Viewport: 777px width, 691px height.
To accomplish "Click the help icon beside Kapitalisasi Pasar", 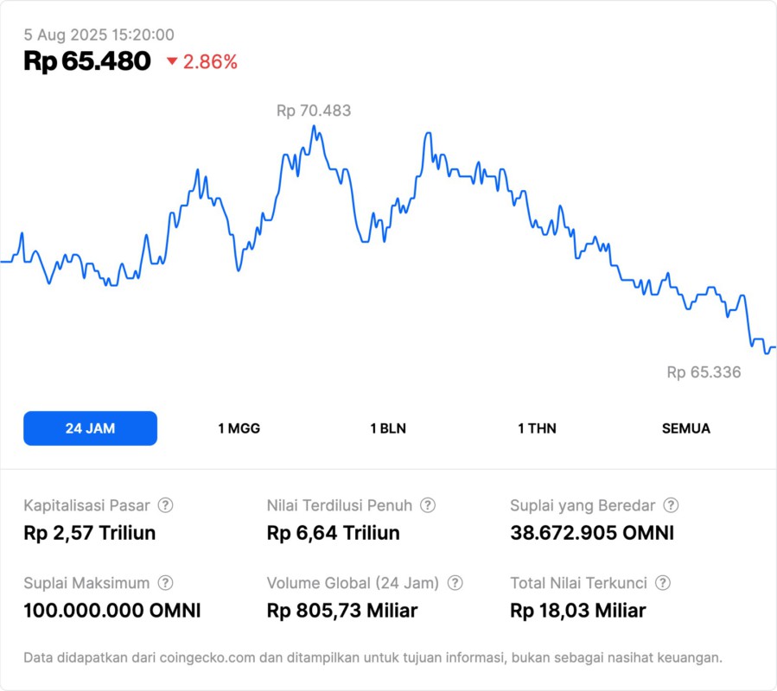I will [x=165, y=505].
